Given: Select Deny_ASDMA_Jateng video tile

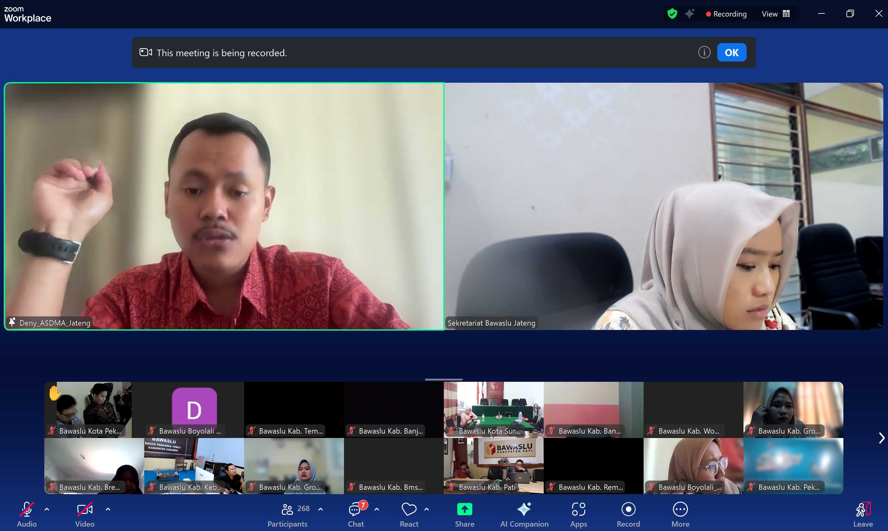Looking at the screenshot, I should [224, 206].
